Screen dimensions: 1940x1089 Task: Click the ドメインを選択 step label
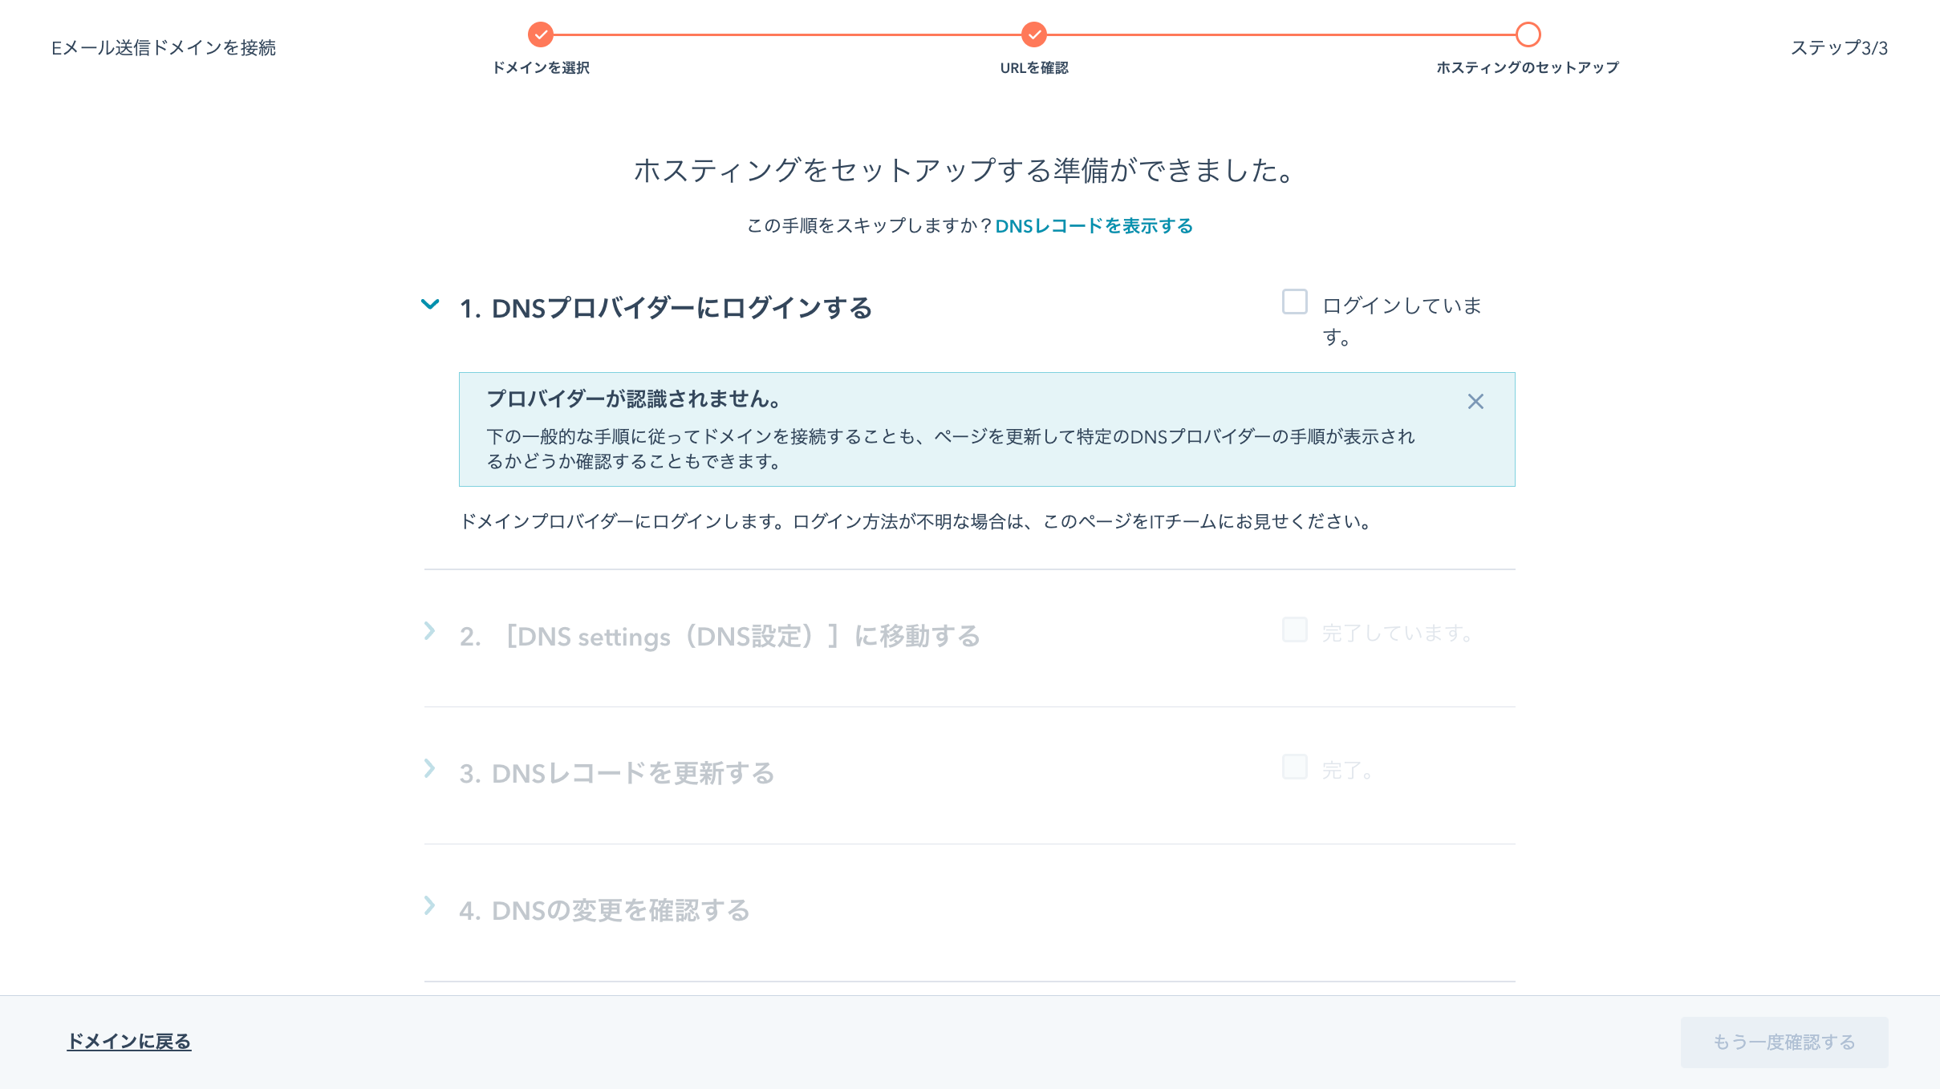[541, 68]
